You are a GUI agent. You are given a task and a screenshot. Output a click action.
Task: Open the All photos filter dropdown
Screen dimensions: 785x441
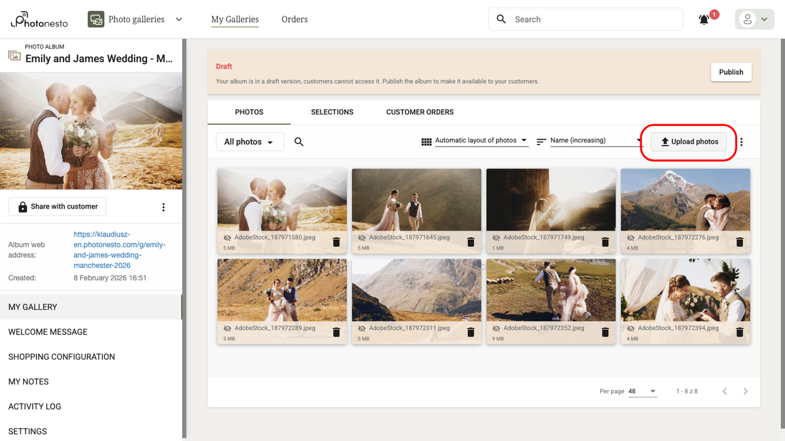tap(249, 141)
